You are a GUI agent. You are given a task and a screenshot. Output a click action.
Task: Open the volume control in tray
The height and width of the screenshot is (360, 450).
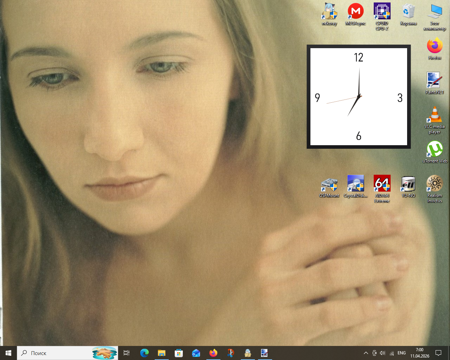point(382,353)
